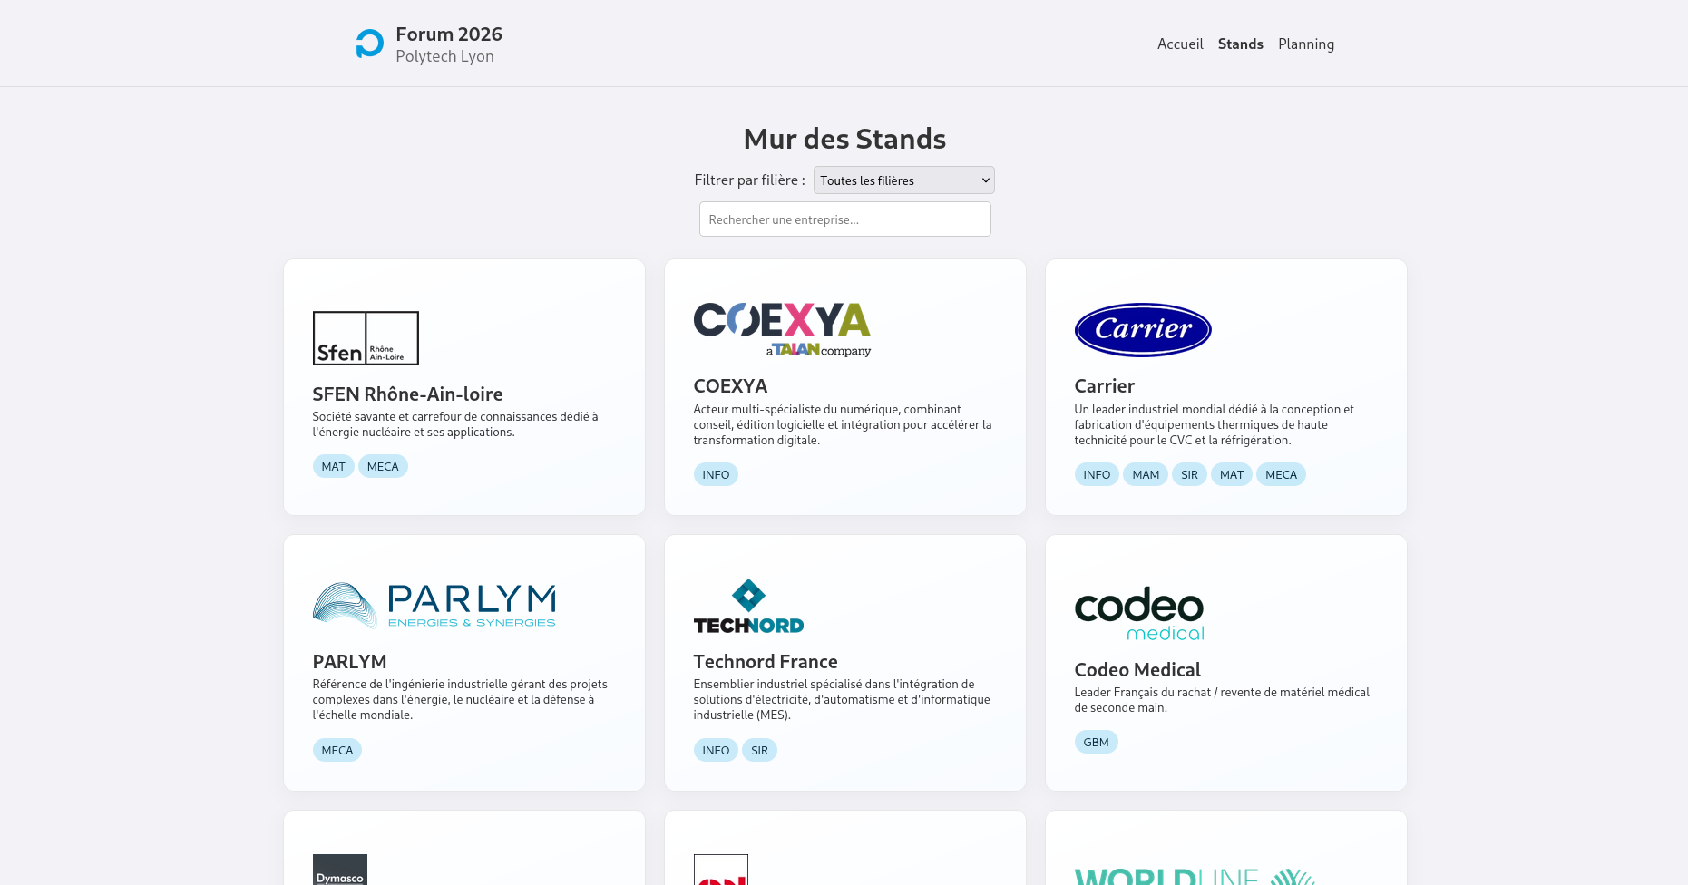Click the PARLYM Energies & Synergies logo

434,604
